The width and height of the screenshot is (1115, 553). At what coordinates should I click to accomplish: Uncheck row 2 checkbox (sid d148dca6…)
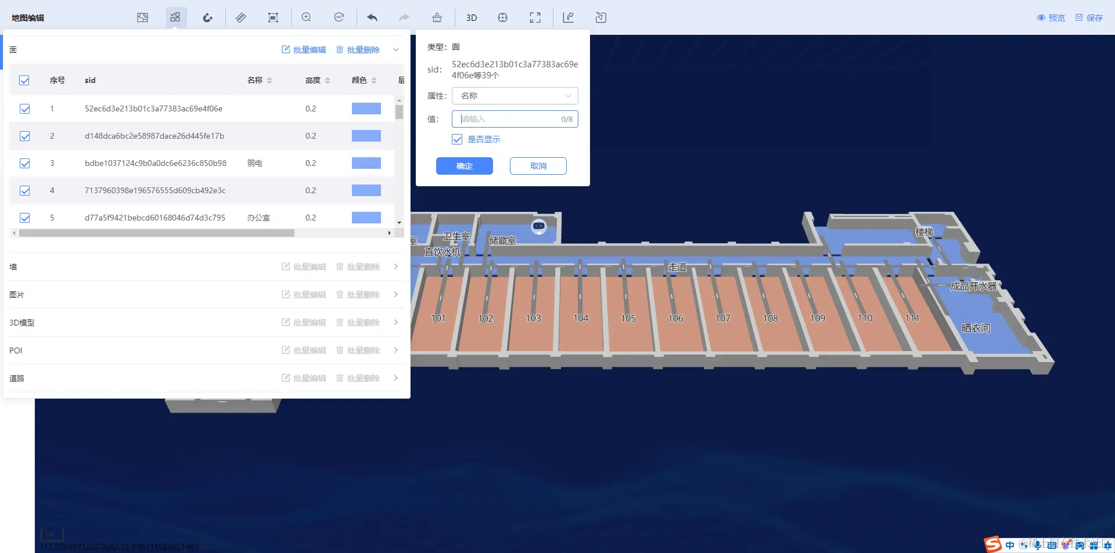coord(25,136)
